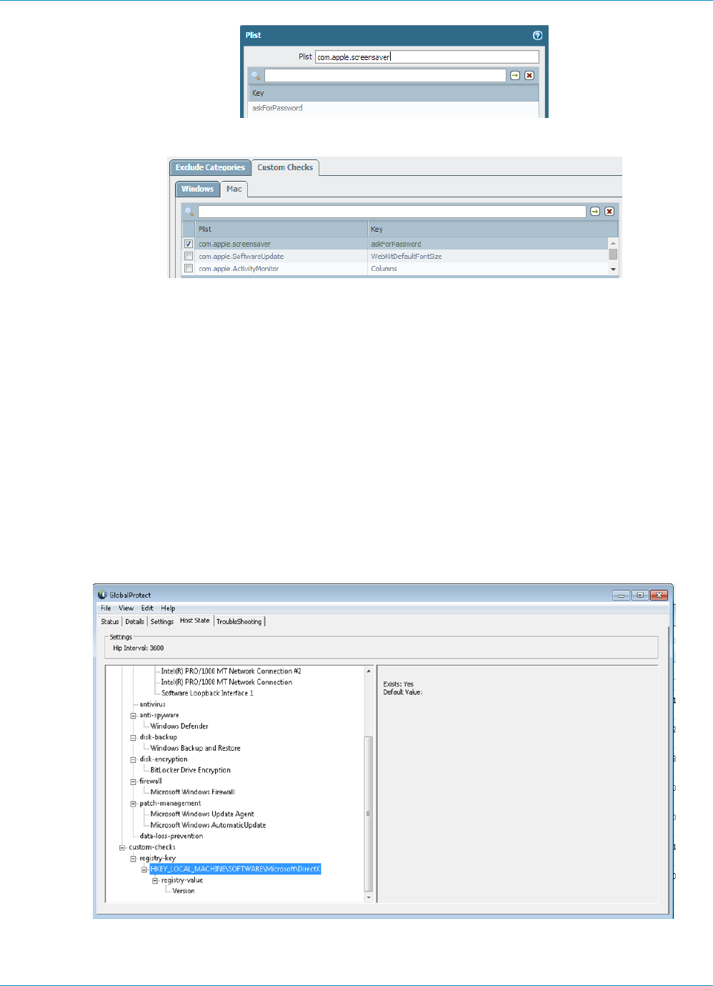Select the Version registry value item

click(x=184, y=891)
